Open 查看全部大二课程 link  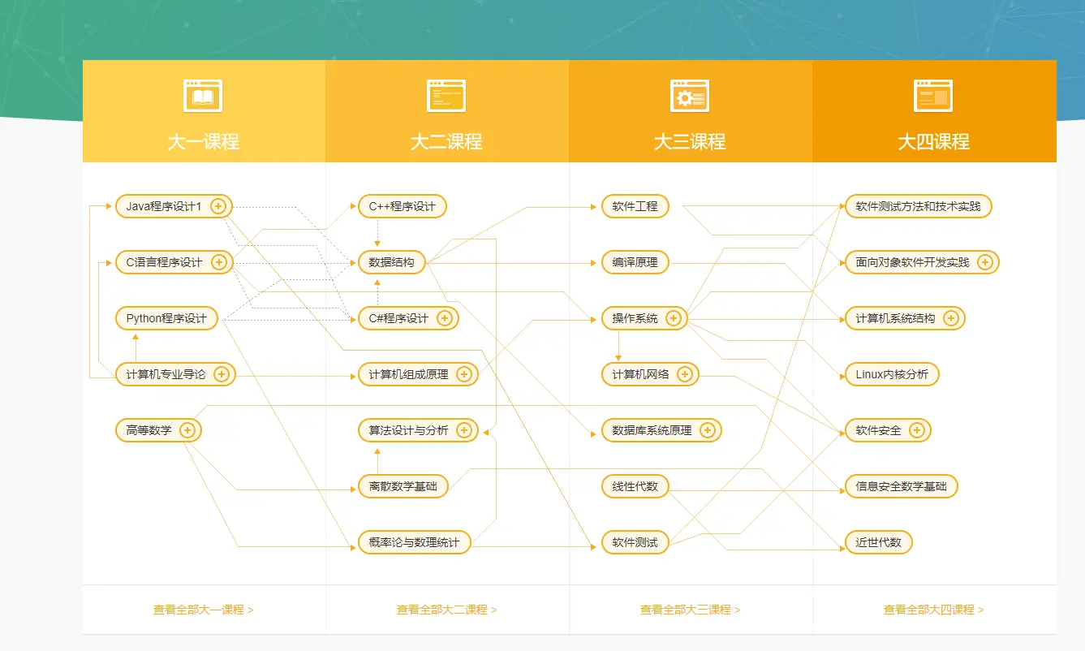pyautogui.click(x=447, y=610)
